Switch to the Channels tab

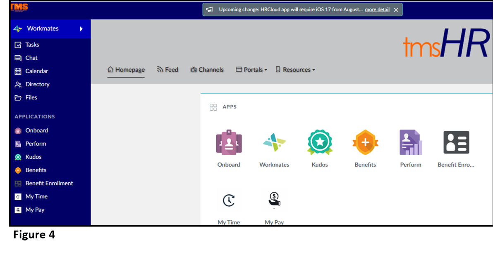click(207, 70)
